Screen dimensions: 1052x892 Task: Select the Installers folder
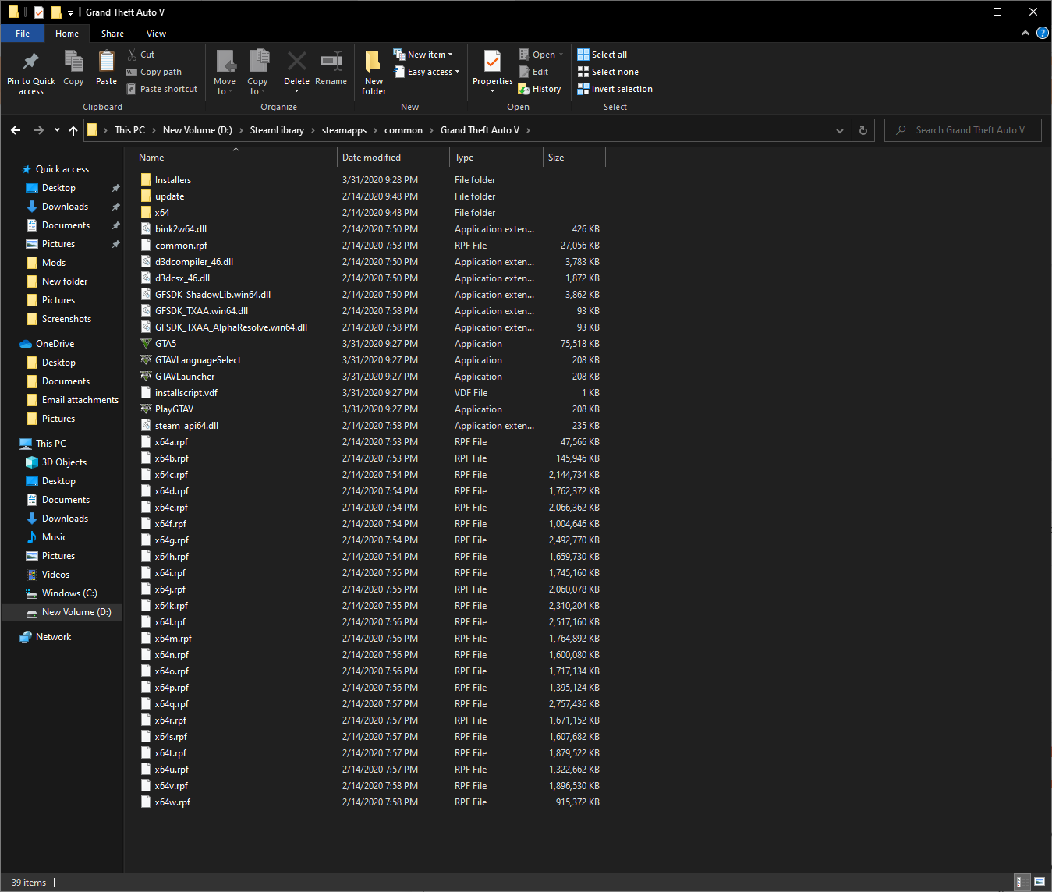(173, 180)
